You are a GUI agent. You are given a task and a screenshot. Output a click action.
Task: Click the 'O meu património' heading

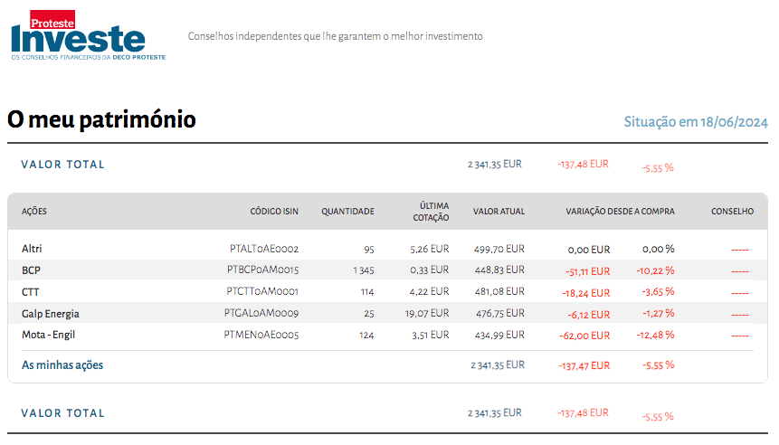pos(102,119)
